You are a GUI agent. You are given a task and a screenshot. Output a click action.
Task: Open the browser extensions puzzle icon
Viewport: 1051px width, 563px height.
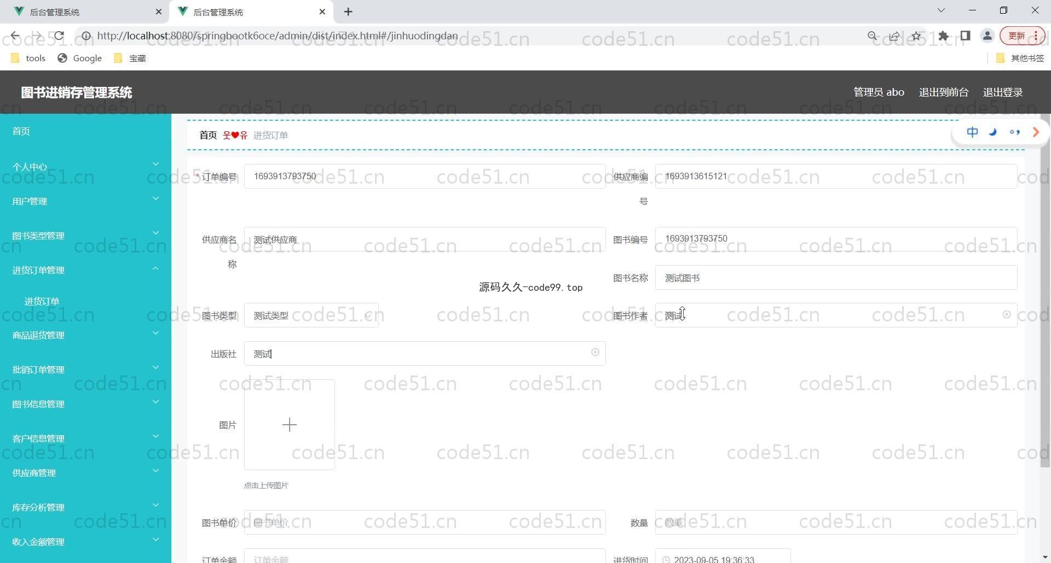943,36
